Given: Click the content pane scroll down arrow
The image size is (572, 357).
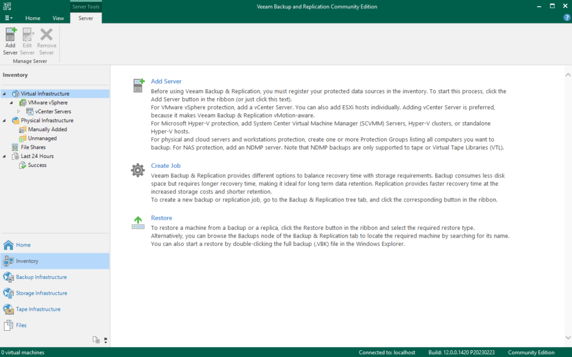Looking at the screenshot, I should 568,337.
